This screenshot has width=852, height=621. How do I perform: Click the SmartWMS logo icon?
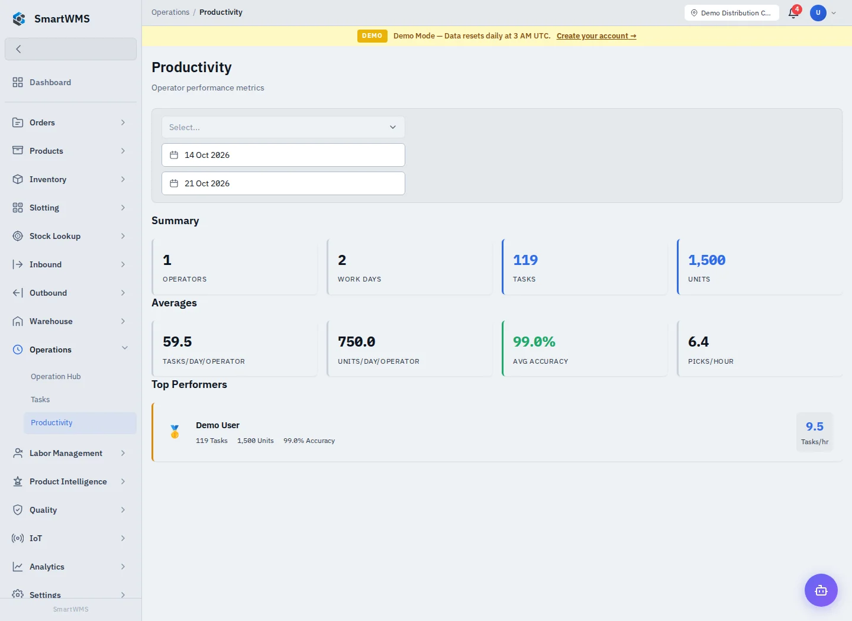click(x=19, y=19)
